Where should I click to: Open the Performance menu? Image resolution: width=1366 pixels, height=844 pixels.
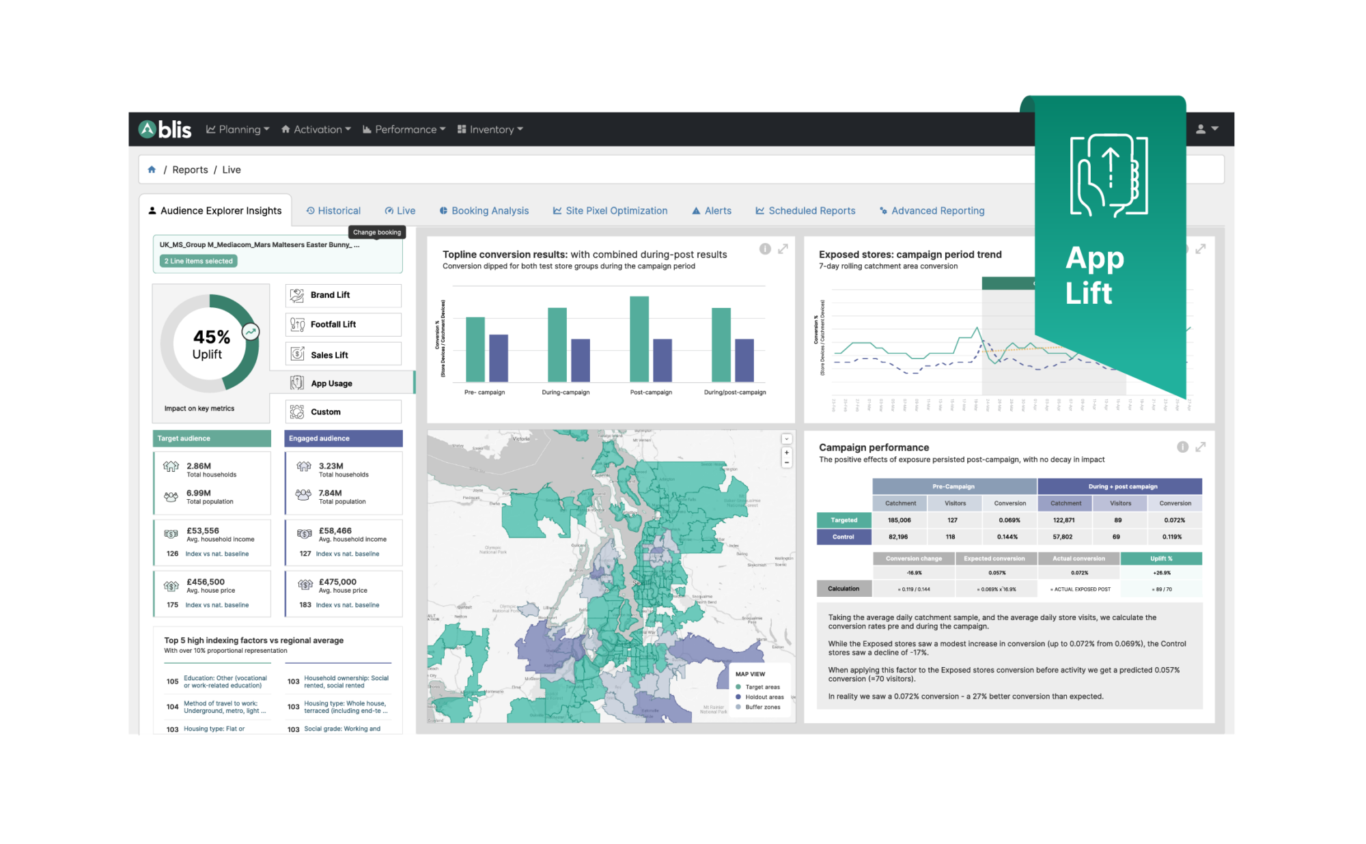coord(404,129)
